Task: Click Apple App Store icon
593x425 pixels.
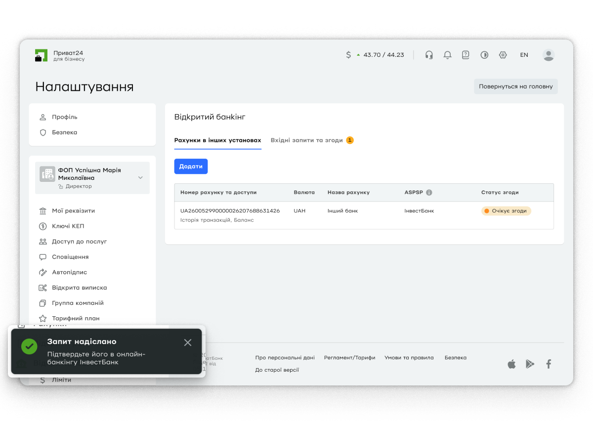Action: coord(511,364)
